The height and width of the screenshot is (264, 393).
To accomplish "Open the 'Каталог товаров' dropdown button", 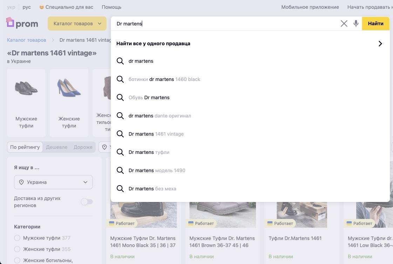I will tap(77, 23).
